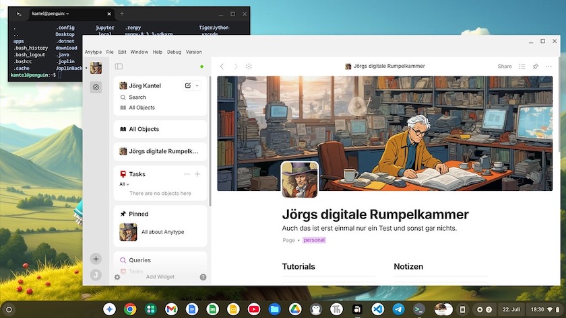Click the pin icon in the page header
The image size is (566, 318).
click(x=535, y=67)
